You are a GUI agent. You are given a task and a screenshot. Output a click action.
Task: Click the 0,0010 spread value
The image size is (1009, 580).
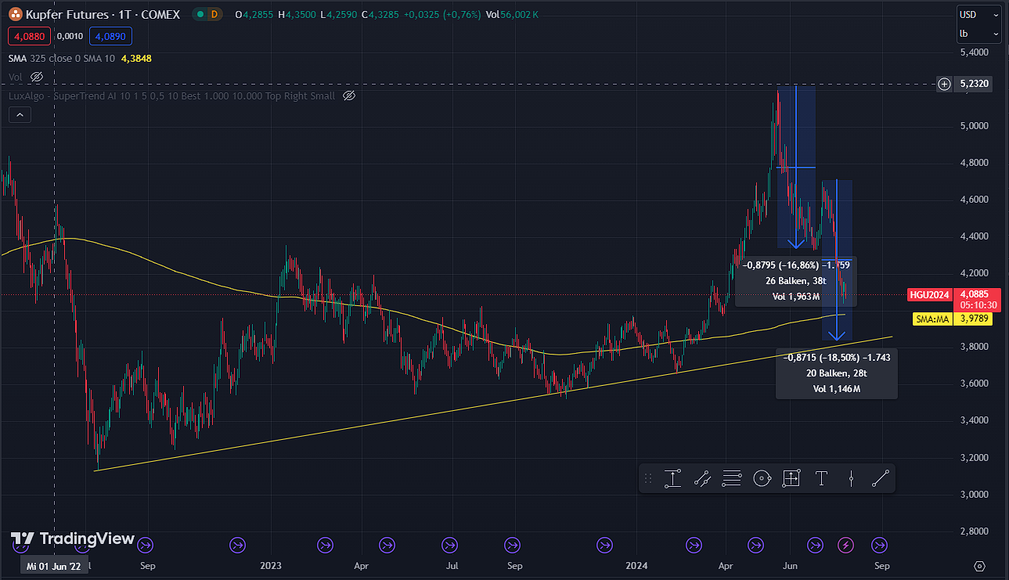pyautogui.click(x=70, y=36)
